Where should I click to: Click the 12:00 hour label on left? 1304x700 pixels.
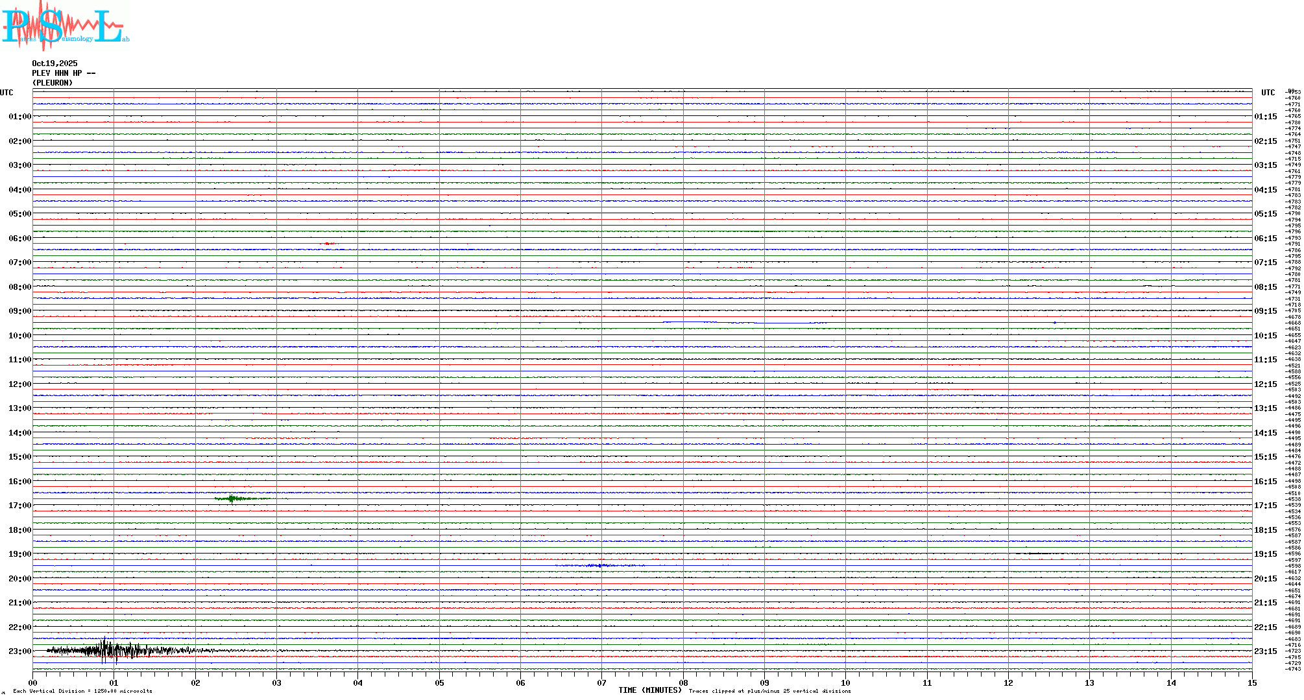(x=19, y=384)
